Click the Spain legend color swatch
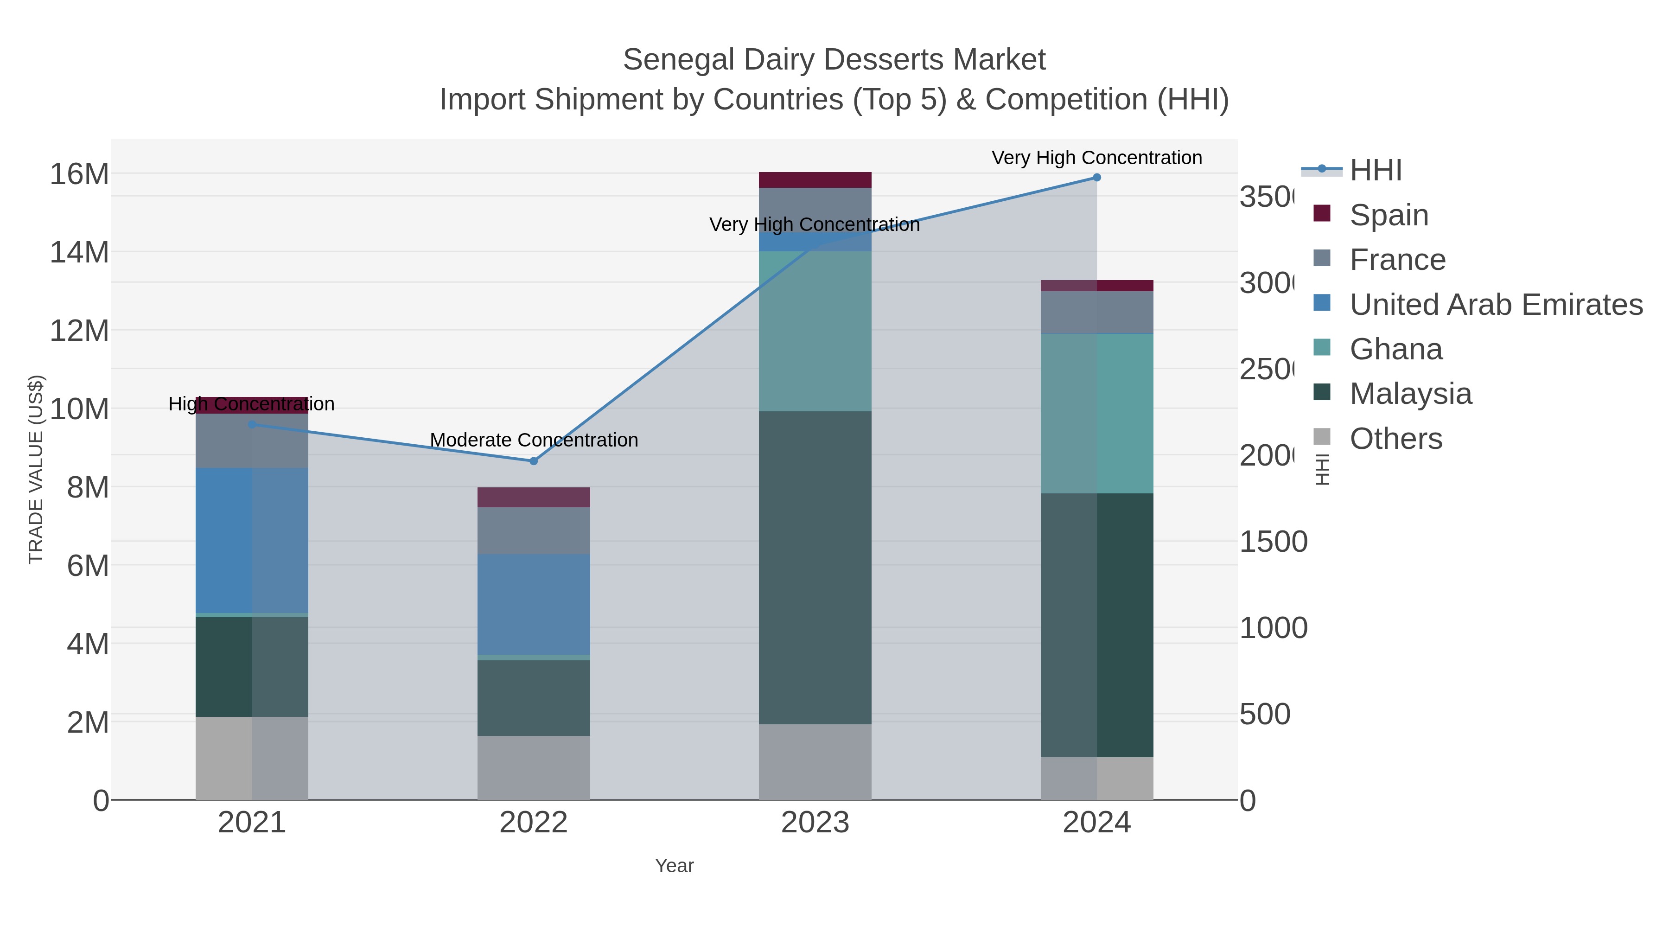This screenshot has height=939, width=1669. (1322, 213)
